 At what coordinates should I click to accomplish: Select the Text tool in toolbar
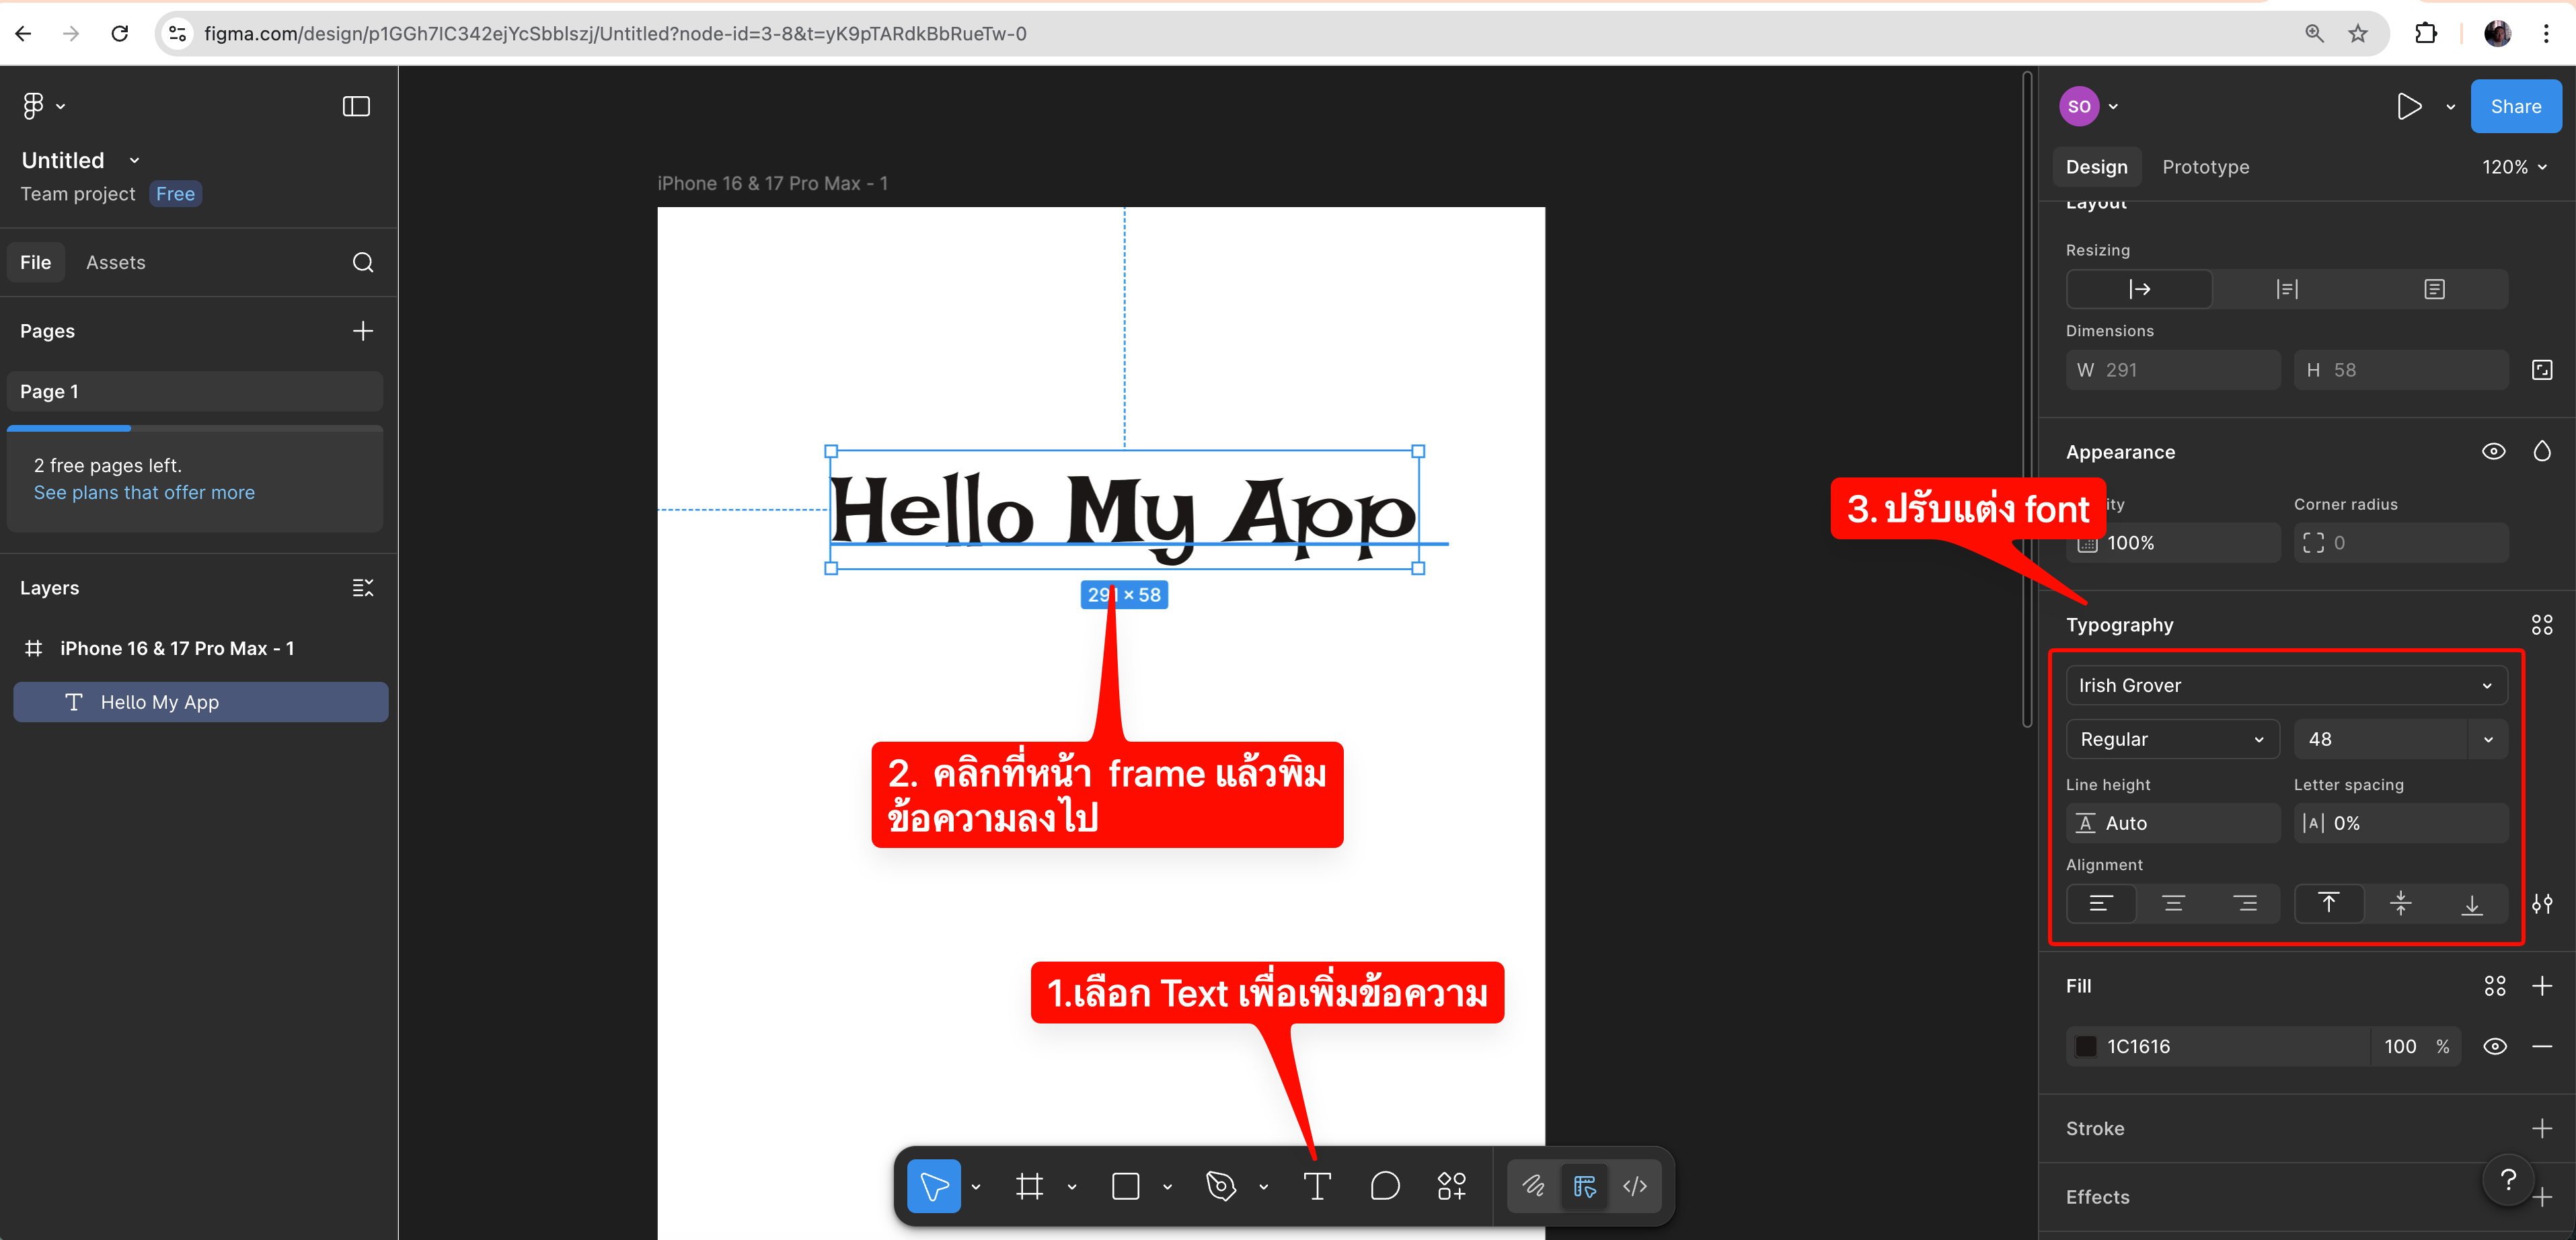tap(1317, 1186)
